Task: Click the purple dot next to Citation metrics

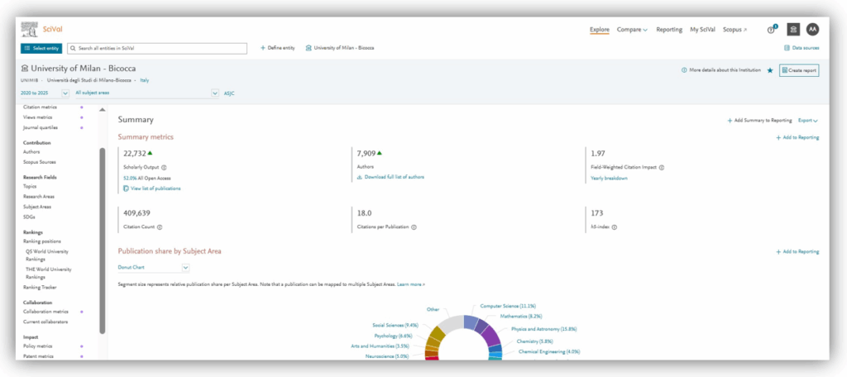Action: [x=82, y=107]
